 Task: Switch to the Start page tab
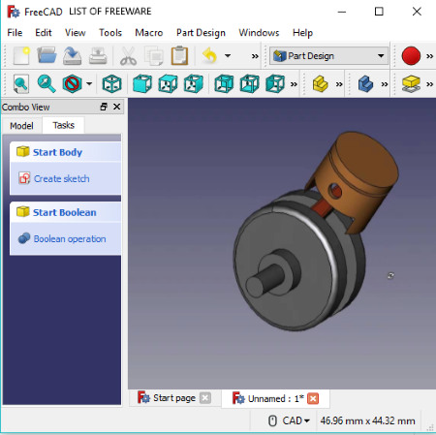coord(174,398)
